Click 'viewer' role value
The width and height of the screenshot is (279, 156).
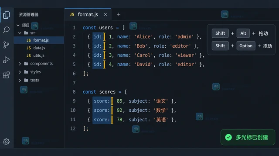[x=186, y=55]
